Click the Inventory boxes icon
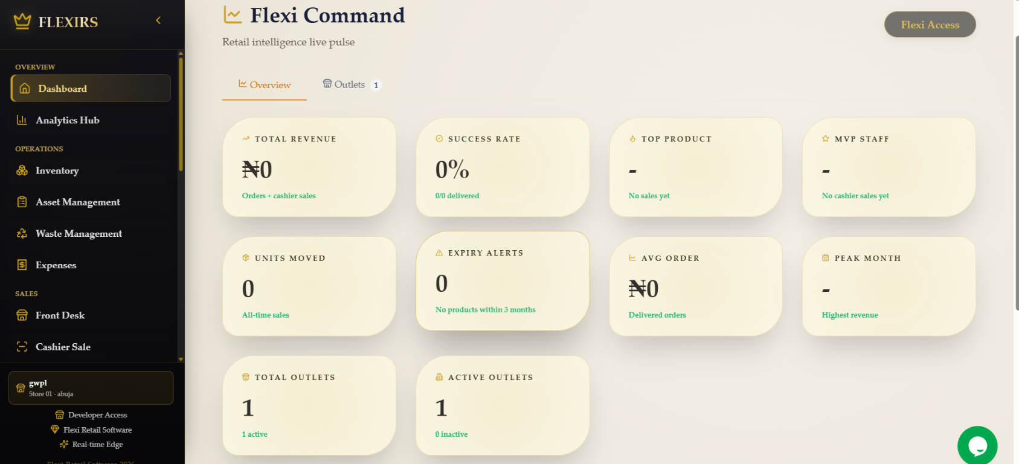The width and height of the screenshot is (1019, 464). 22,170
